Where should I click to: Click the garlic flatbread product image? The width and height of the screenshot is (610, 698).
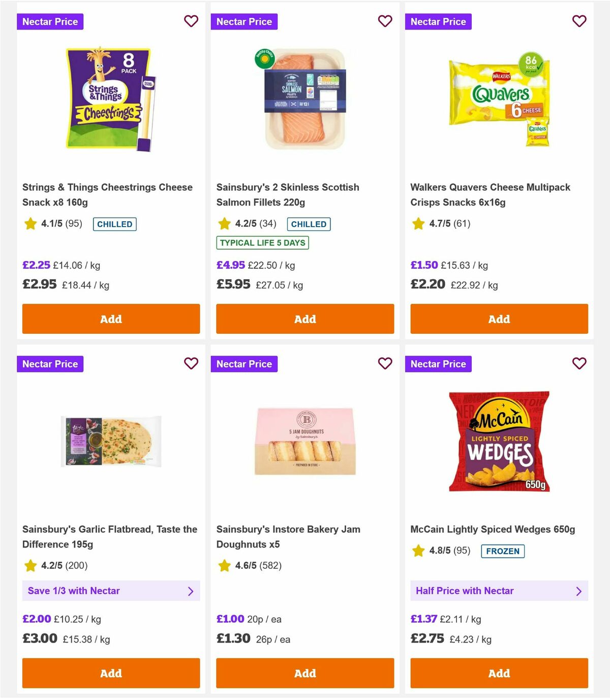pyautogui.click(x=111, y=441)
